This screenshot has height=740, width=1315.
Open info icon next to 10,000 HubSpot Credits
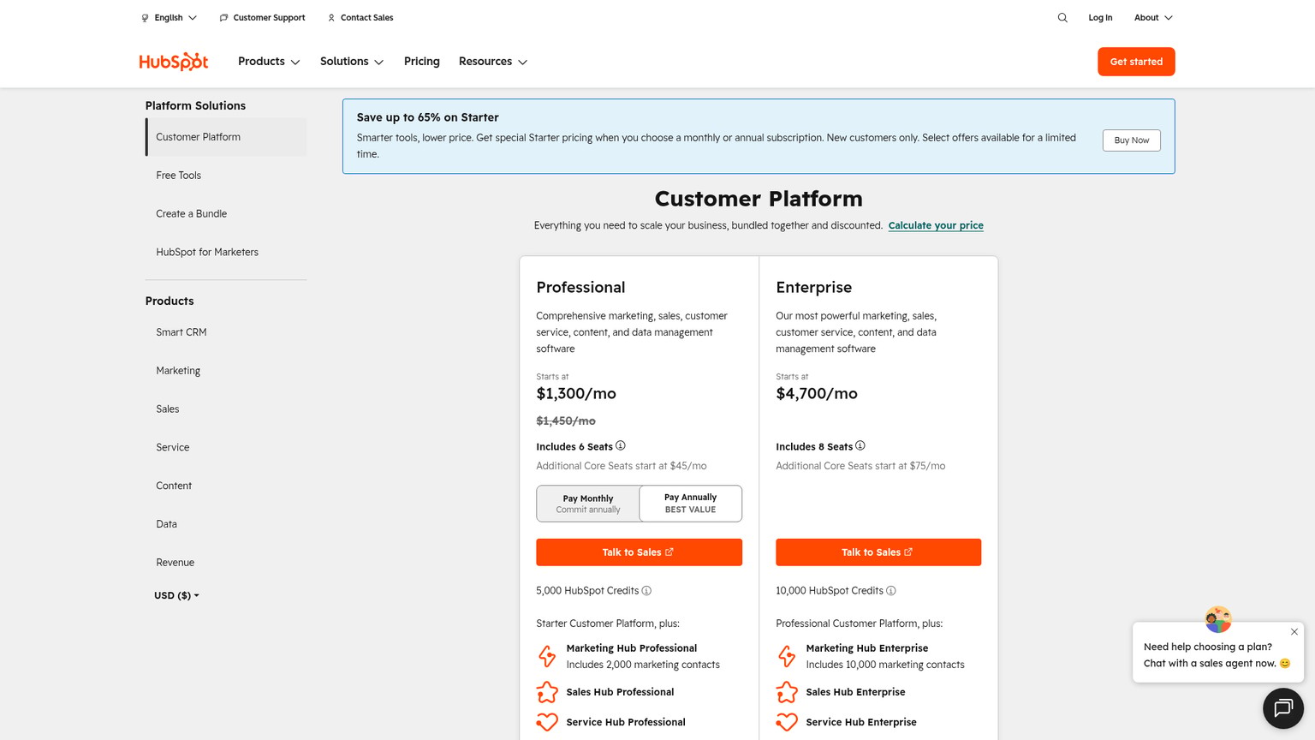[x=891, y=591]
